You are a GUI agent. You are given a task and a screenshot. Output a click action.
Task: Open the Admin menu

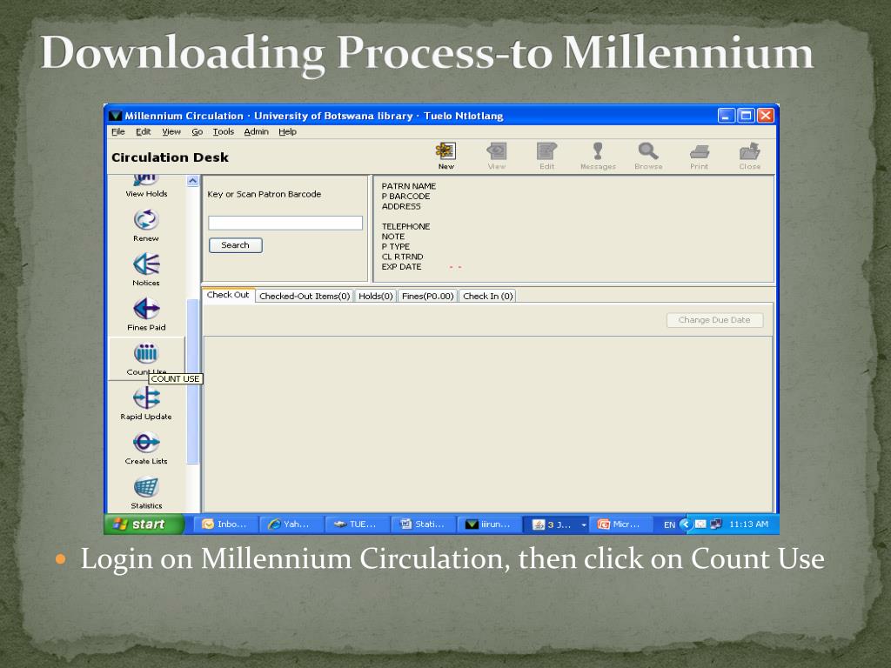257,132
